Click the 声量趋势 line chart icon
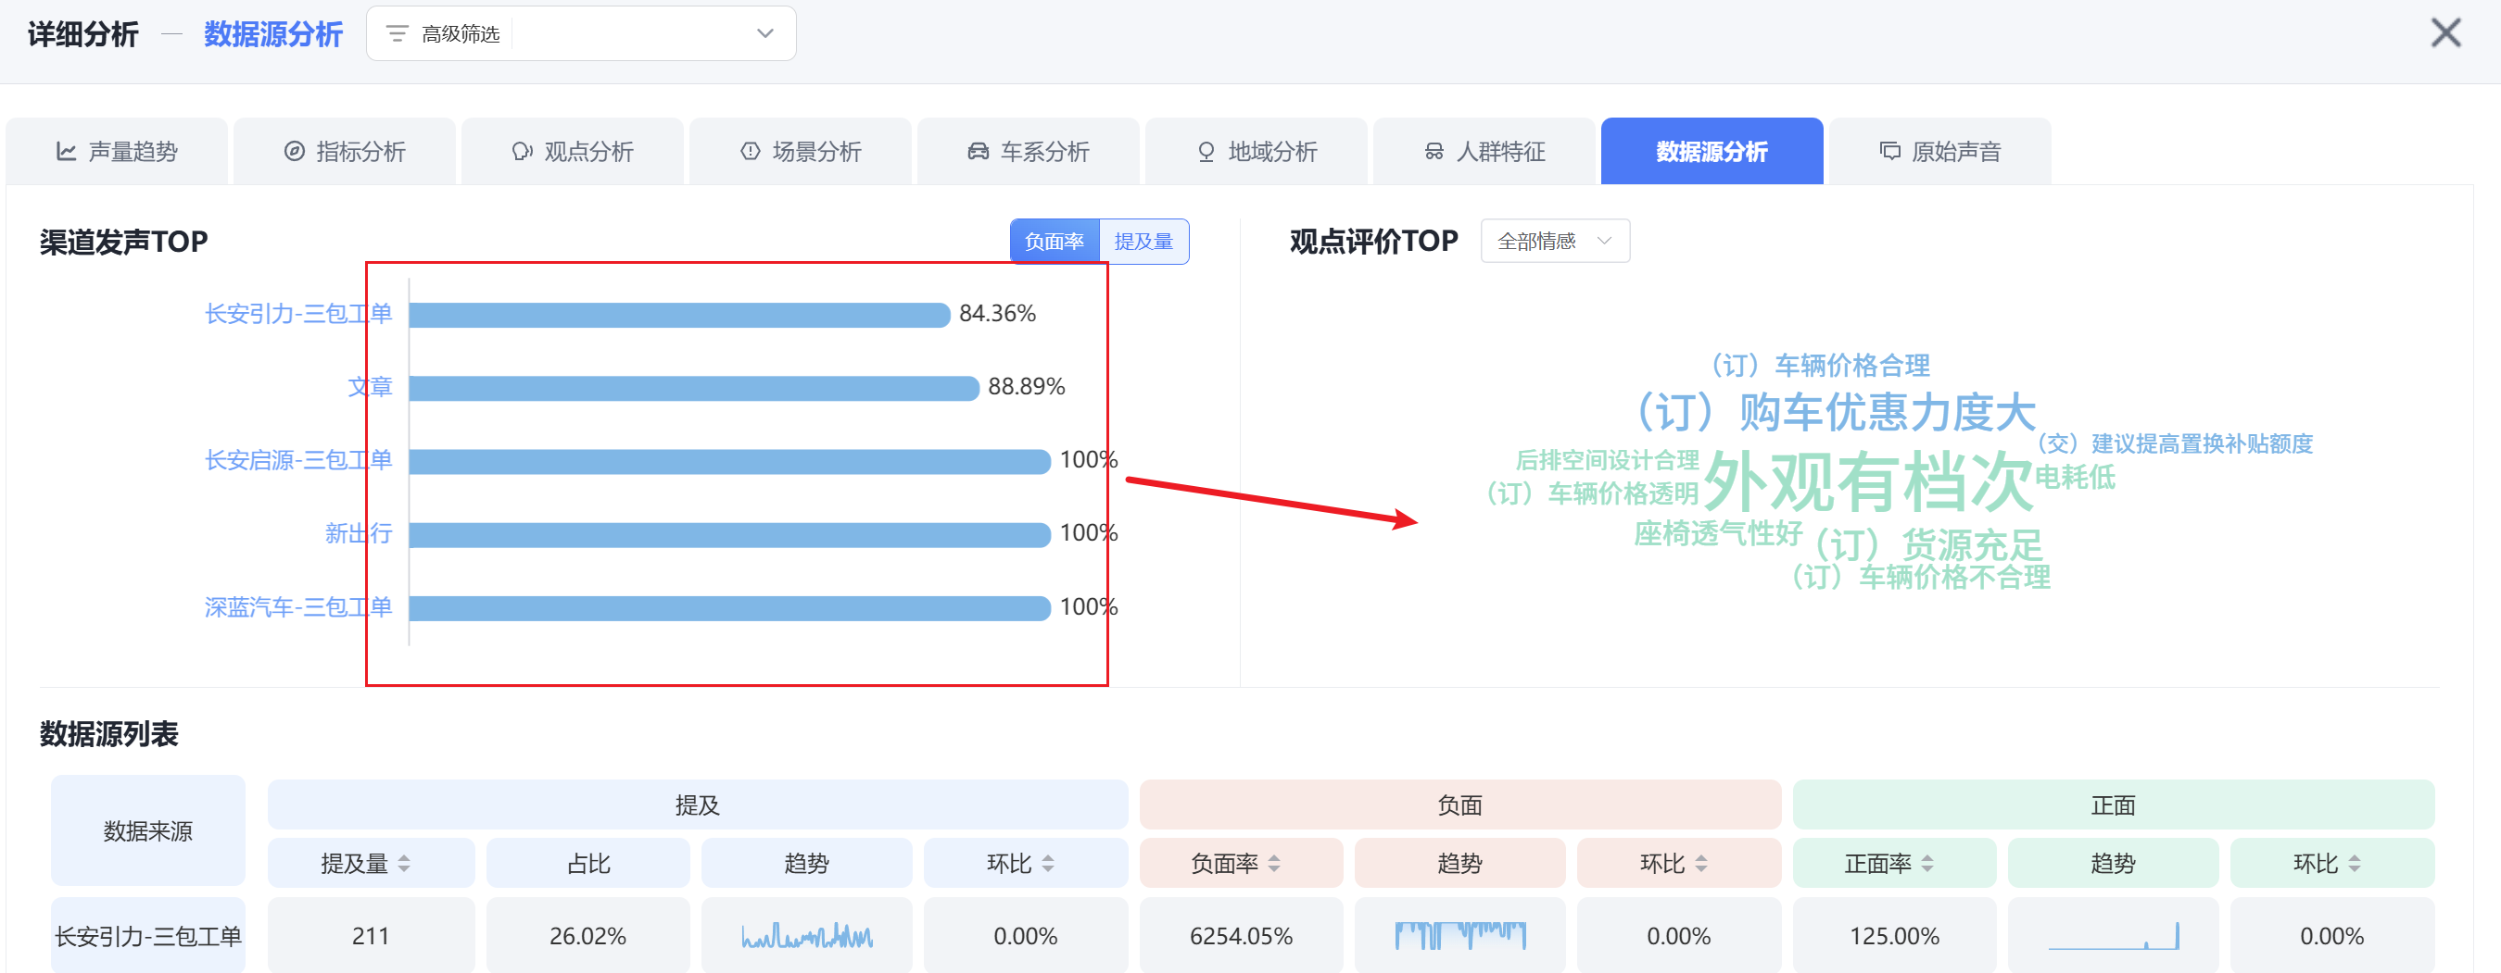Screen dimensions: 2501x973 [66, 151]
